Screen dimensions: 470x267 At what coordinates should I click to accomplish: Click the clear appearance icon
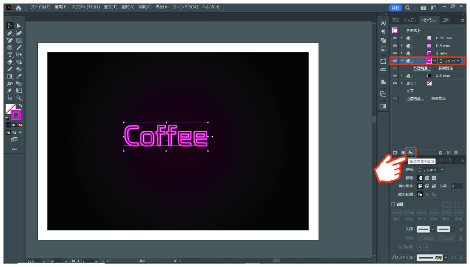tap(440, 153)
